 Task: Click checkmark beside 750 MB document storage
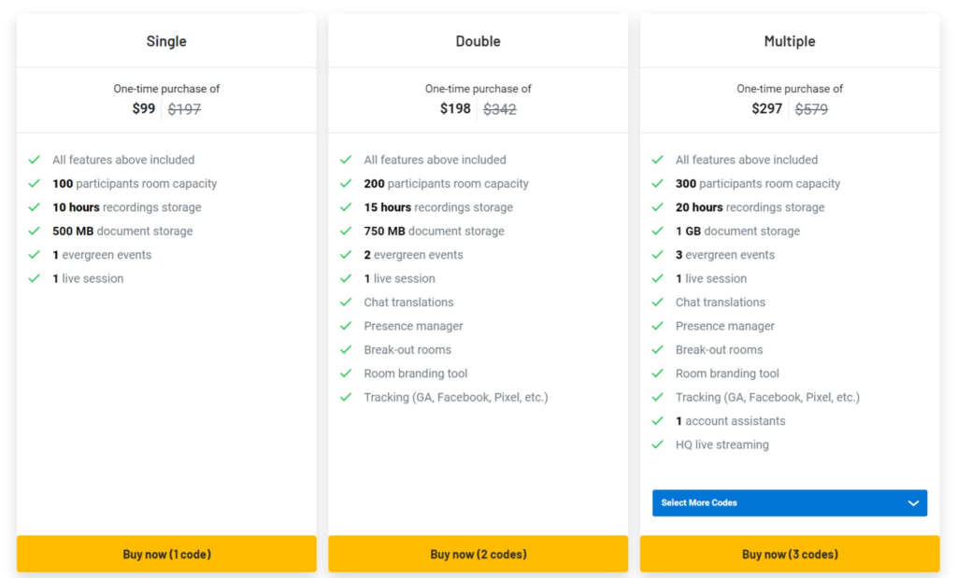[346, 231]
